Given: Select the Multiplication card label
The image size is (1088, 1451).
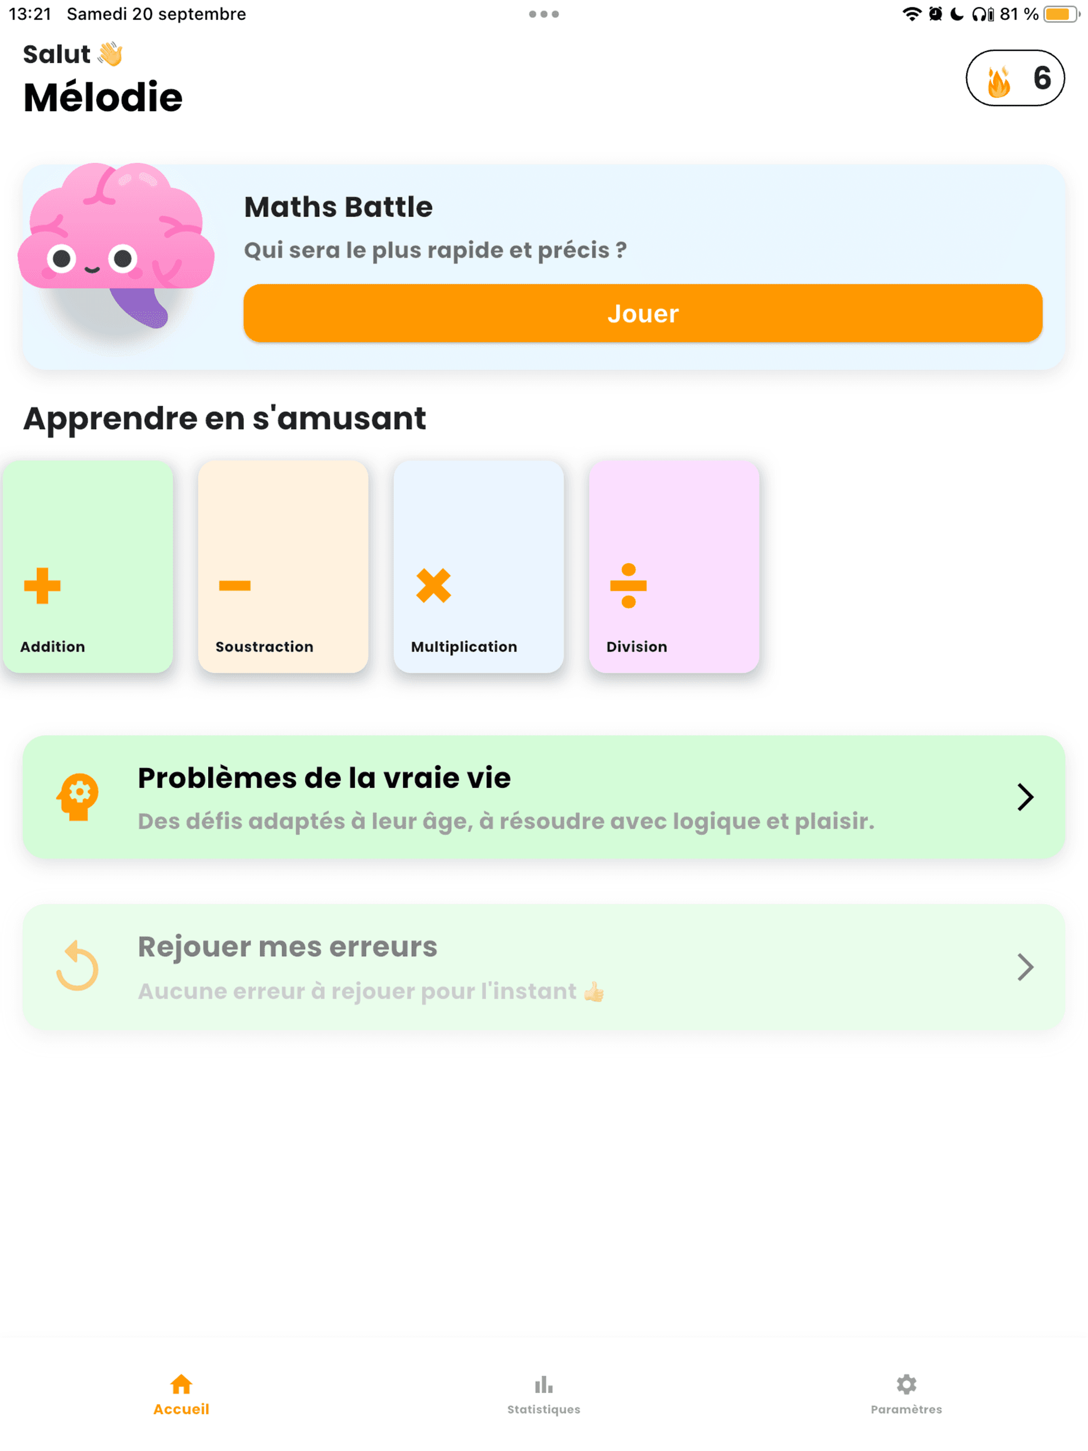Looking at the screenshot, I should [x=464, y=647].
